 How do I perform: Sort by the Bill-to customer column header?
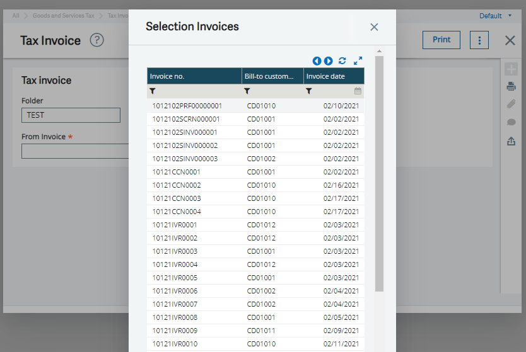272,76
